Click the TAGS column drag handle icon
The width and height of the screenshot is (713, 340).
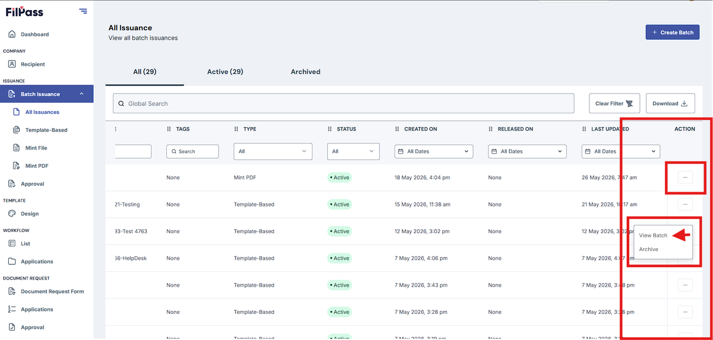(x=169, y=129)
